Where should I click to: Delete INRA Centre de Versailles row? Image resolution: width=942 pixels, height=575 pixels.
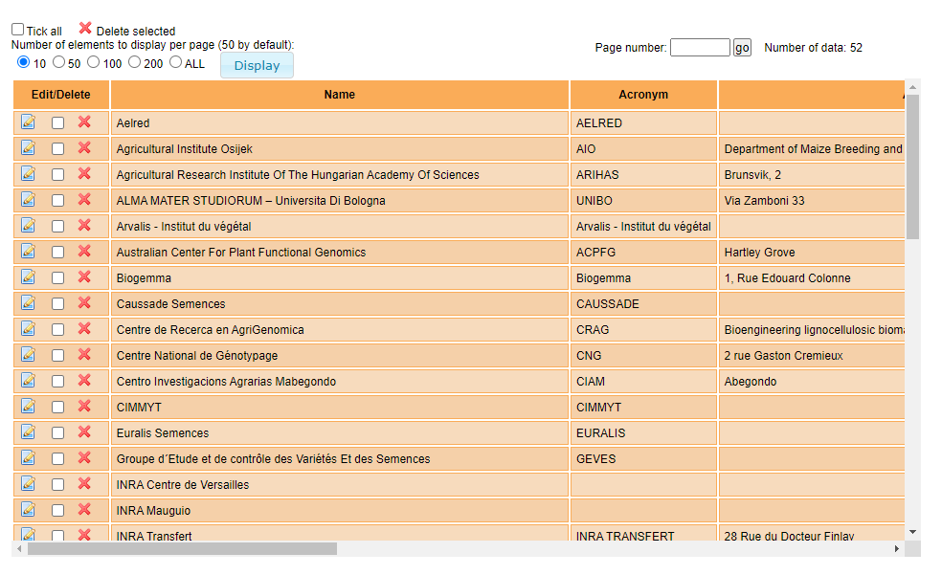coord(84,483)
